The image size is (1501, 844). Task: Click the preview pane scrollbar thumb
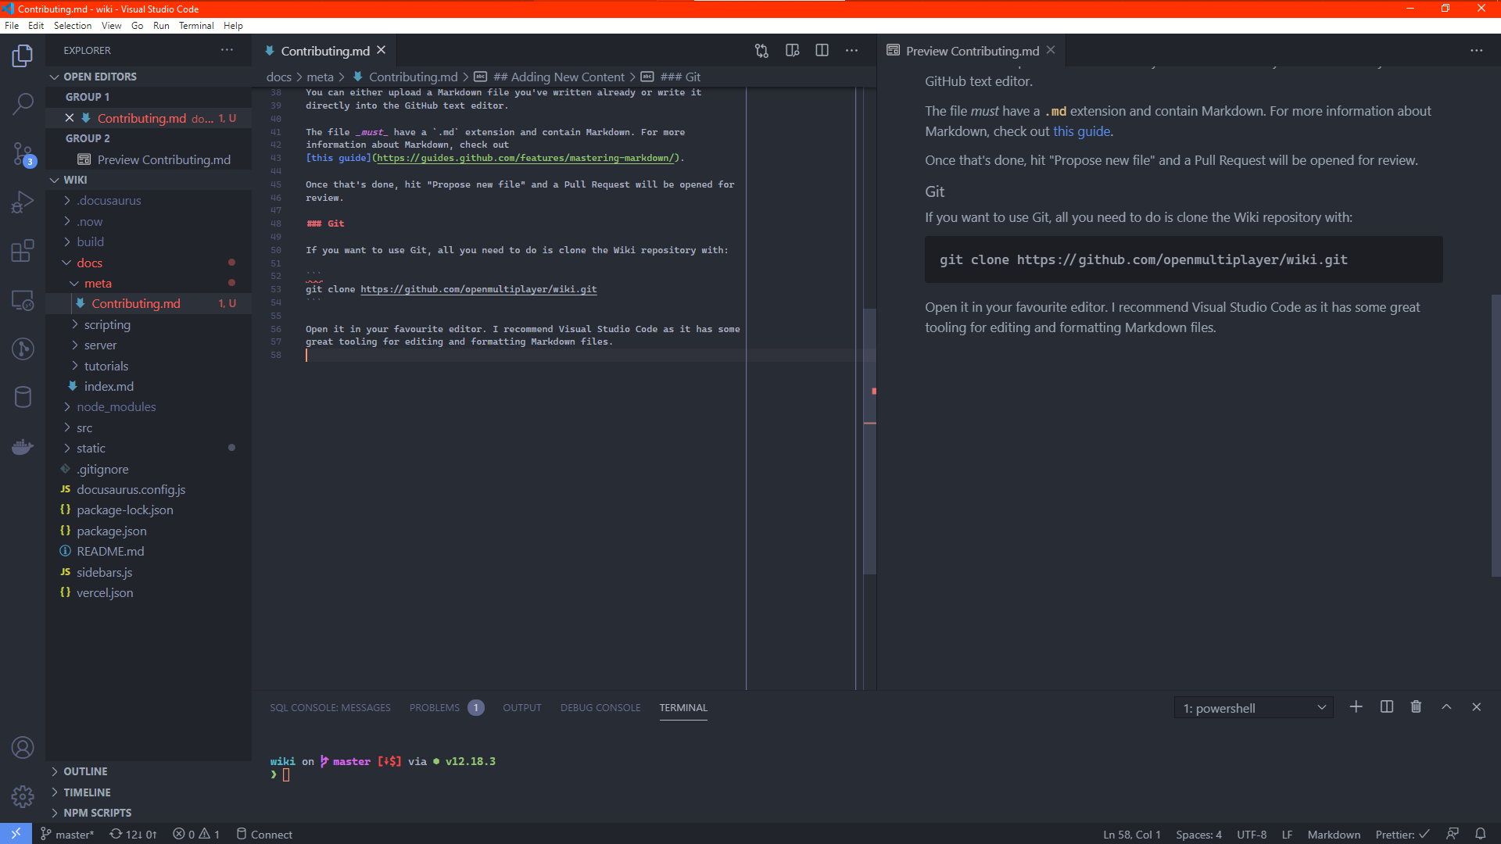pyautogui.click(x=1496, y=435)
